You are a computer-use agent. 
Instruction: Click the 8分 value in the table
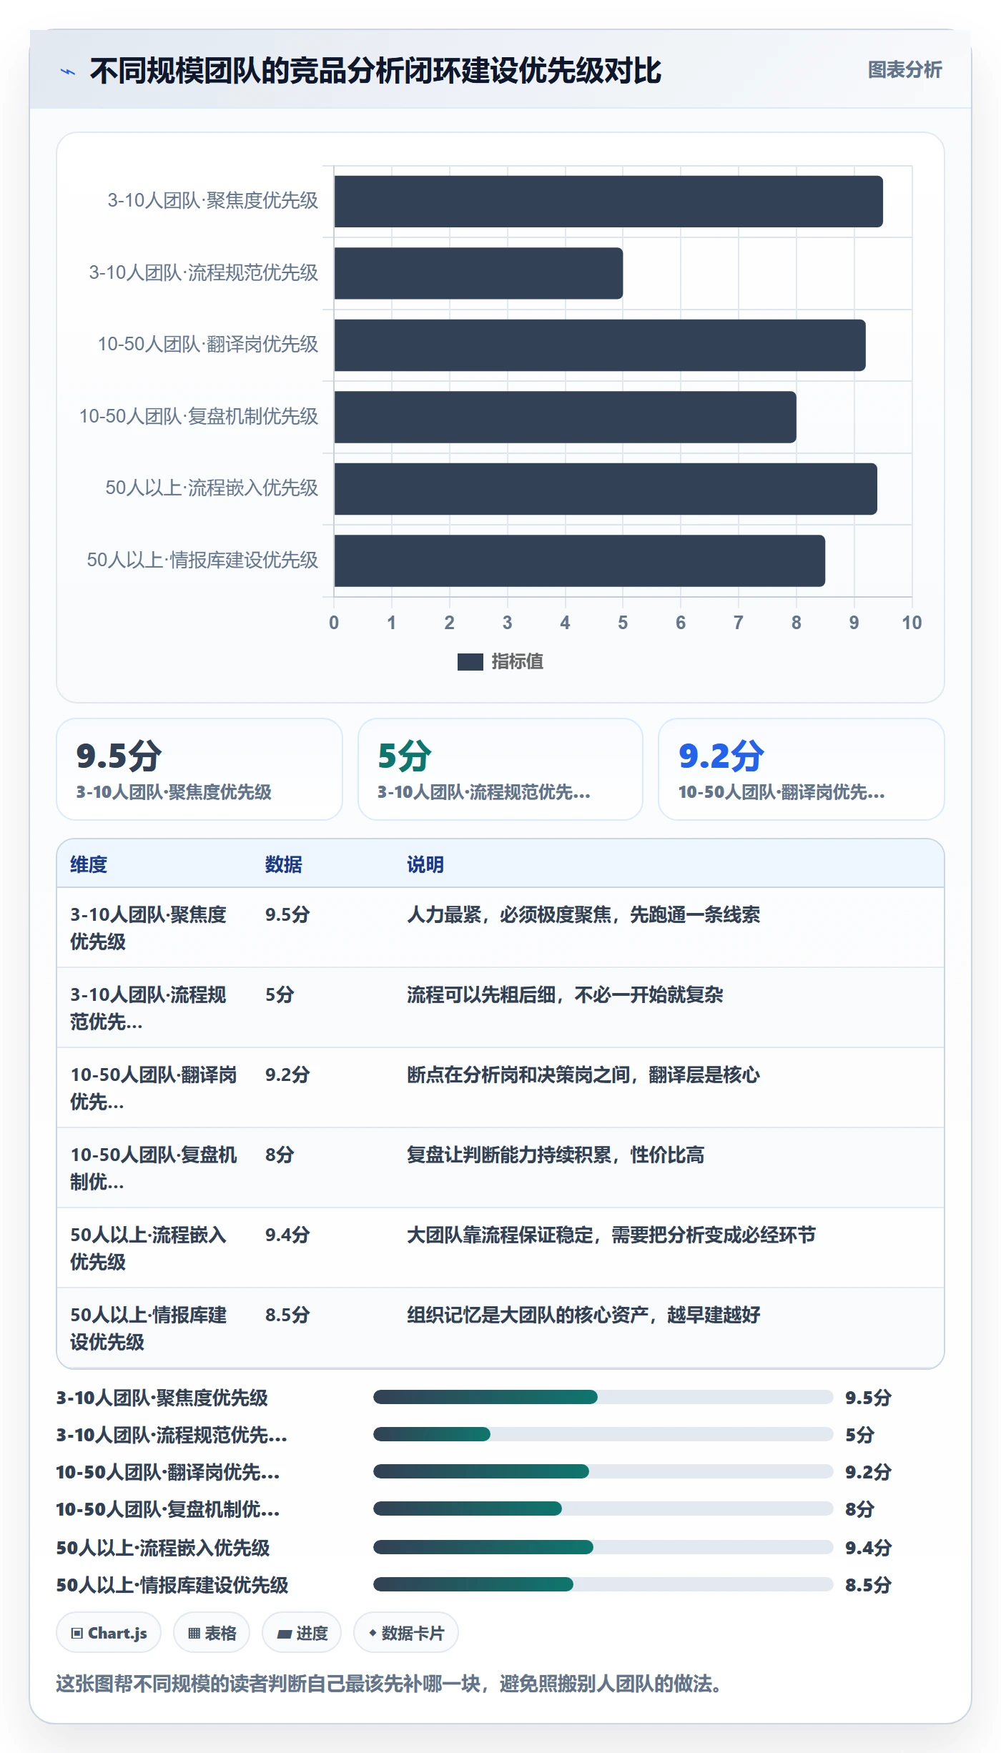pyautogui.click(x=280, y=1155)
